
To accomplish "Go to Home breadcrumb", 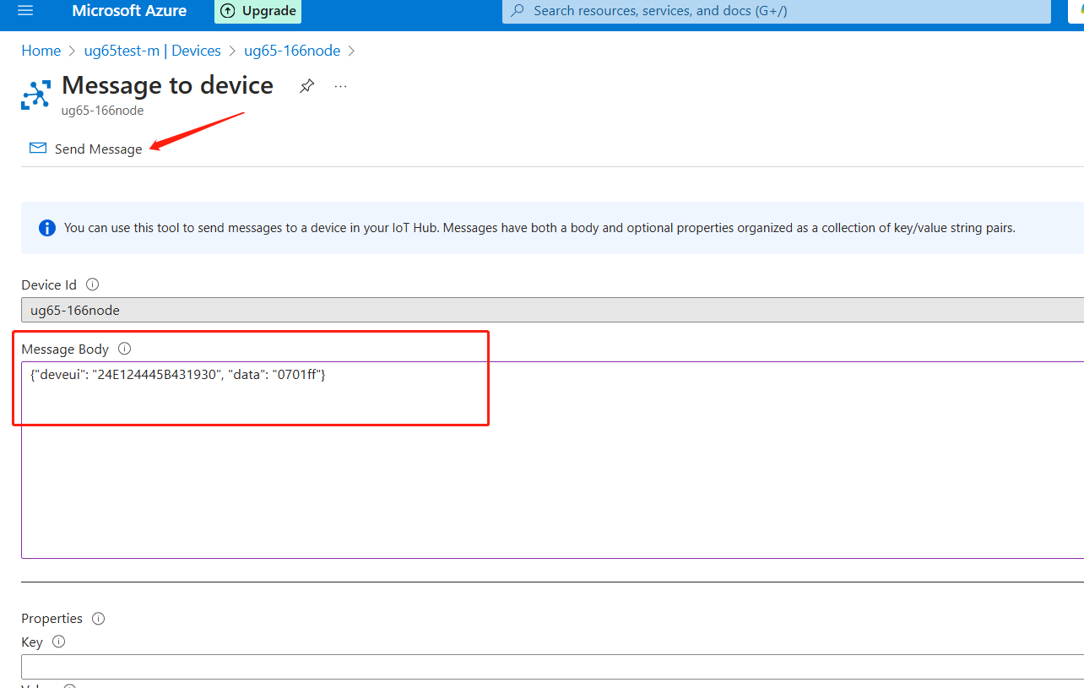I will (x=41, y=51).
